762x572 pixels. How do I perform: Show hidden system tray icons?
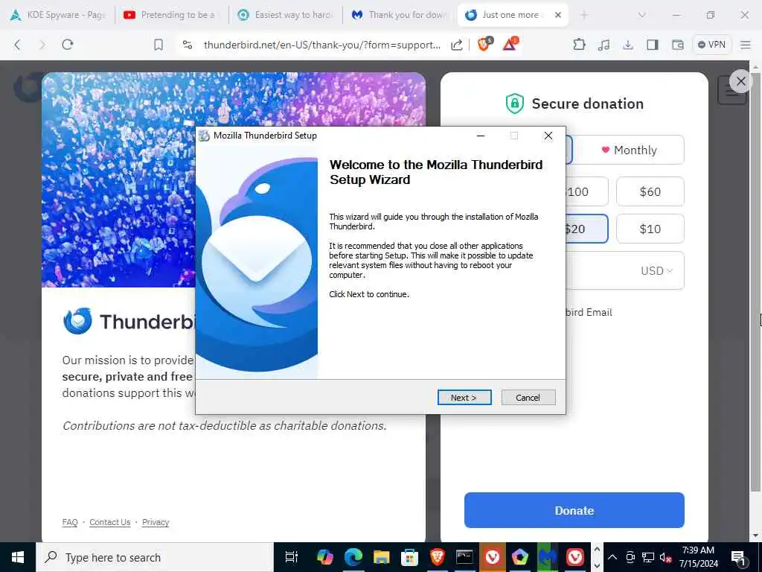(x=612, y=557)
